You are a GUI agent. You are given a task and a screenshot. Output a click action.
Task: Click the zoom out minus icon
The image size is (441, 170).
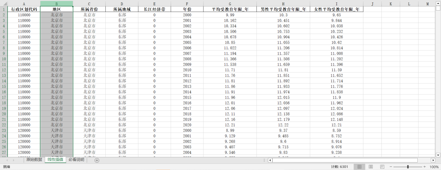pos(391,167)
